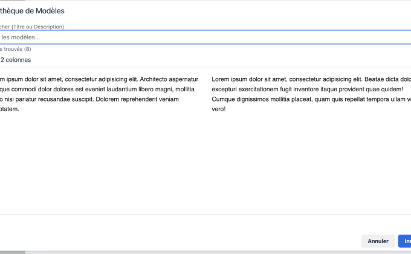The height and width of the screenshot is (254, 411).
Task: Click the "Cumque dignissimos mollitia placeat" line
Action: [x=266, y=99]
